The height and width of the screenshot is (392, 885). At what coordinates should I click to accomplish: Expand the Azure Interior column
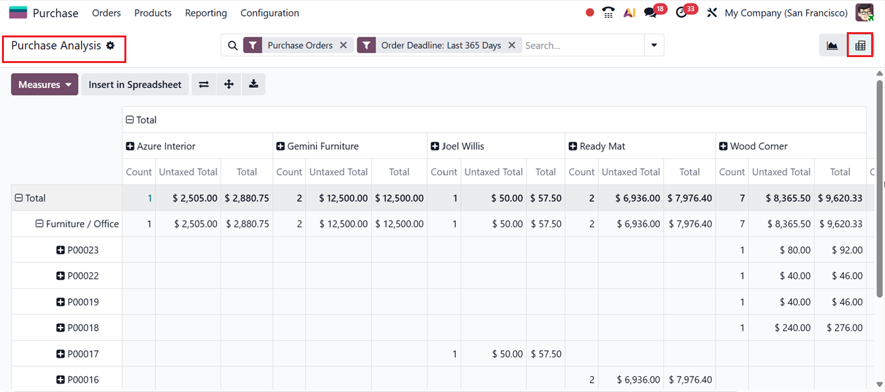click(130, 146)
